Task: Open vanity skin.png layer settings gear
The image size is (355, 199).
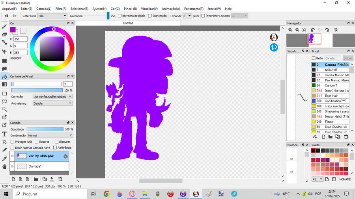Action: click(x=65, y=156)
